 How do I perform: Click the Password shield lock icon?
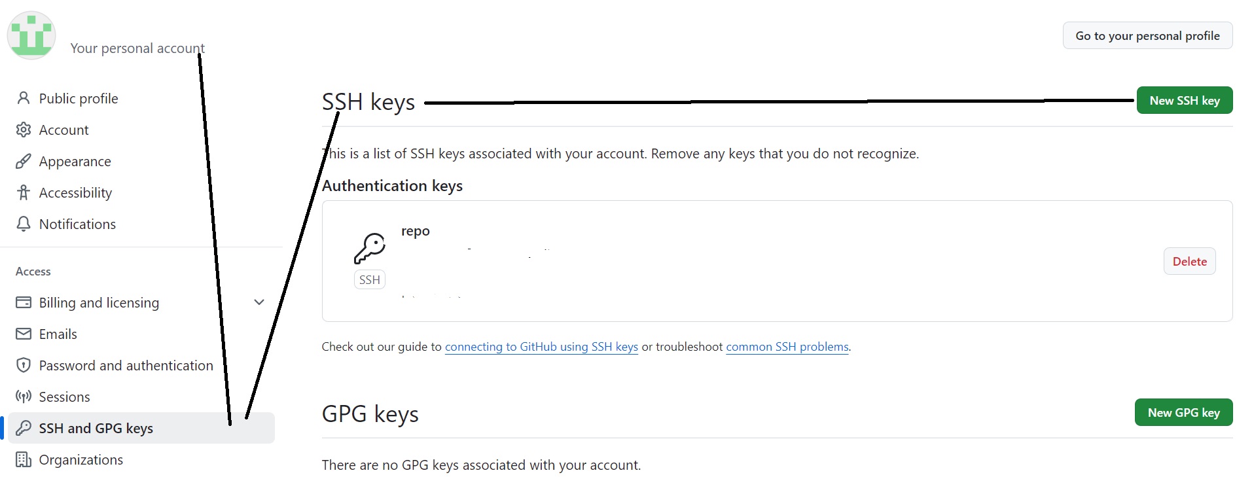point(24,365)
